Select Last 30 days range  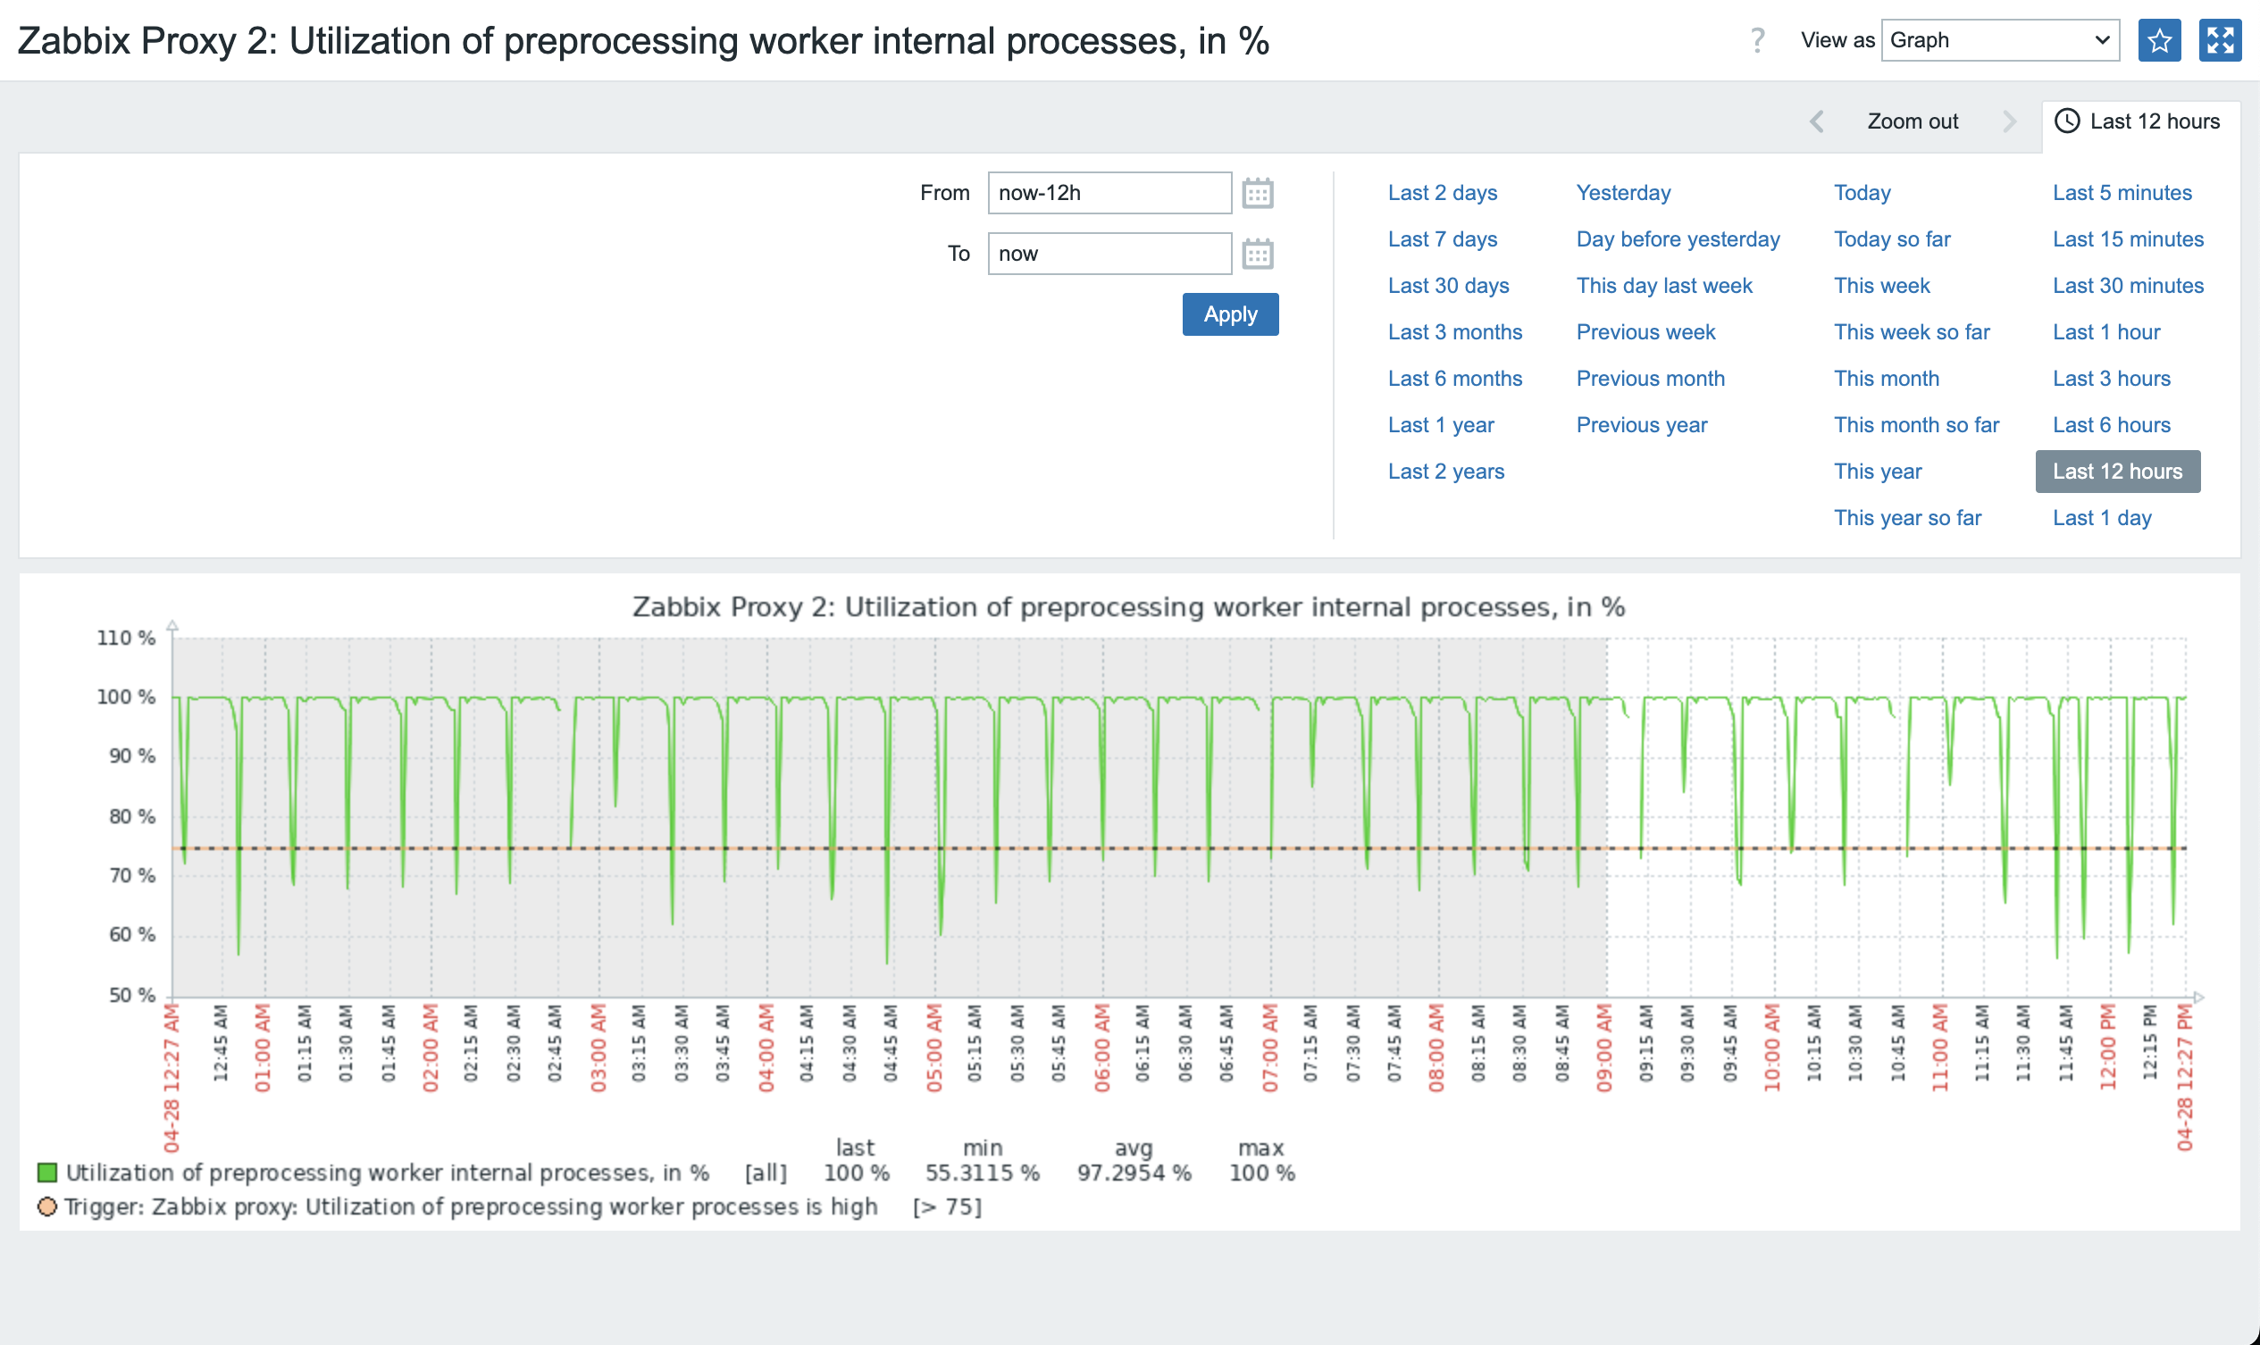click(x=1449, y=286)
